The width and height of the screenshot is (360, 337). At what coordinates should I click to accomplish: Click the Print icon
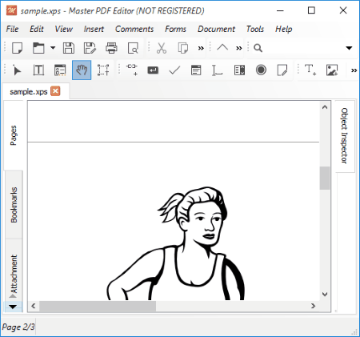[x=111, y=48]
